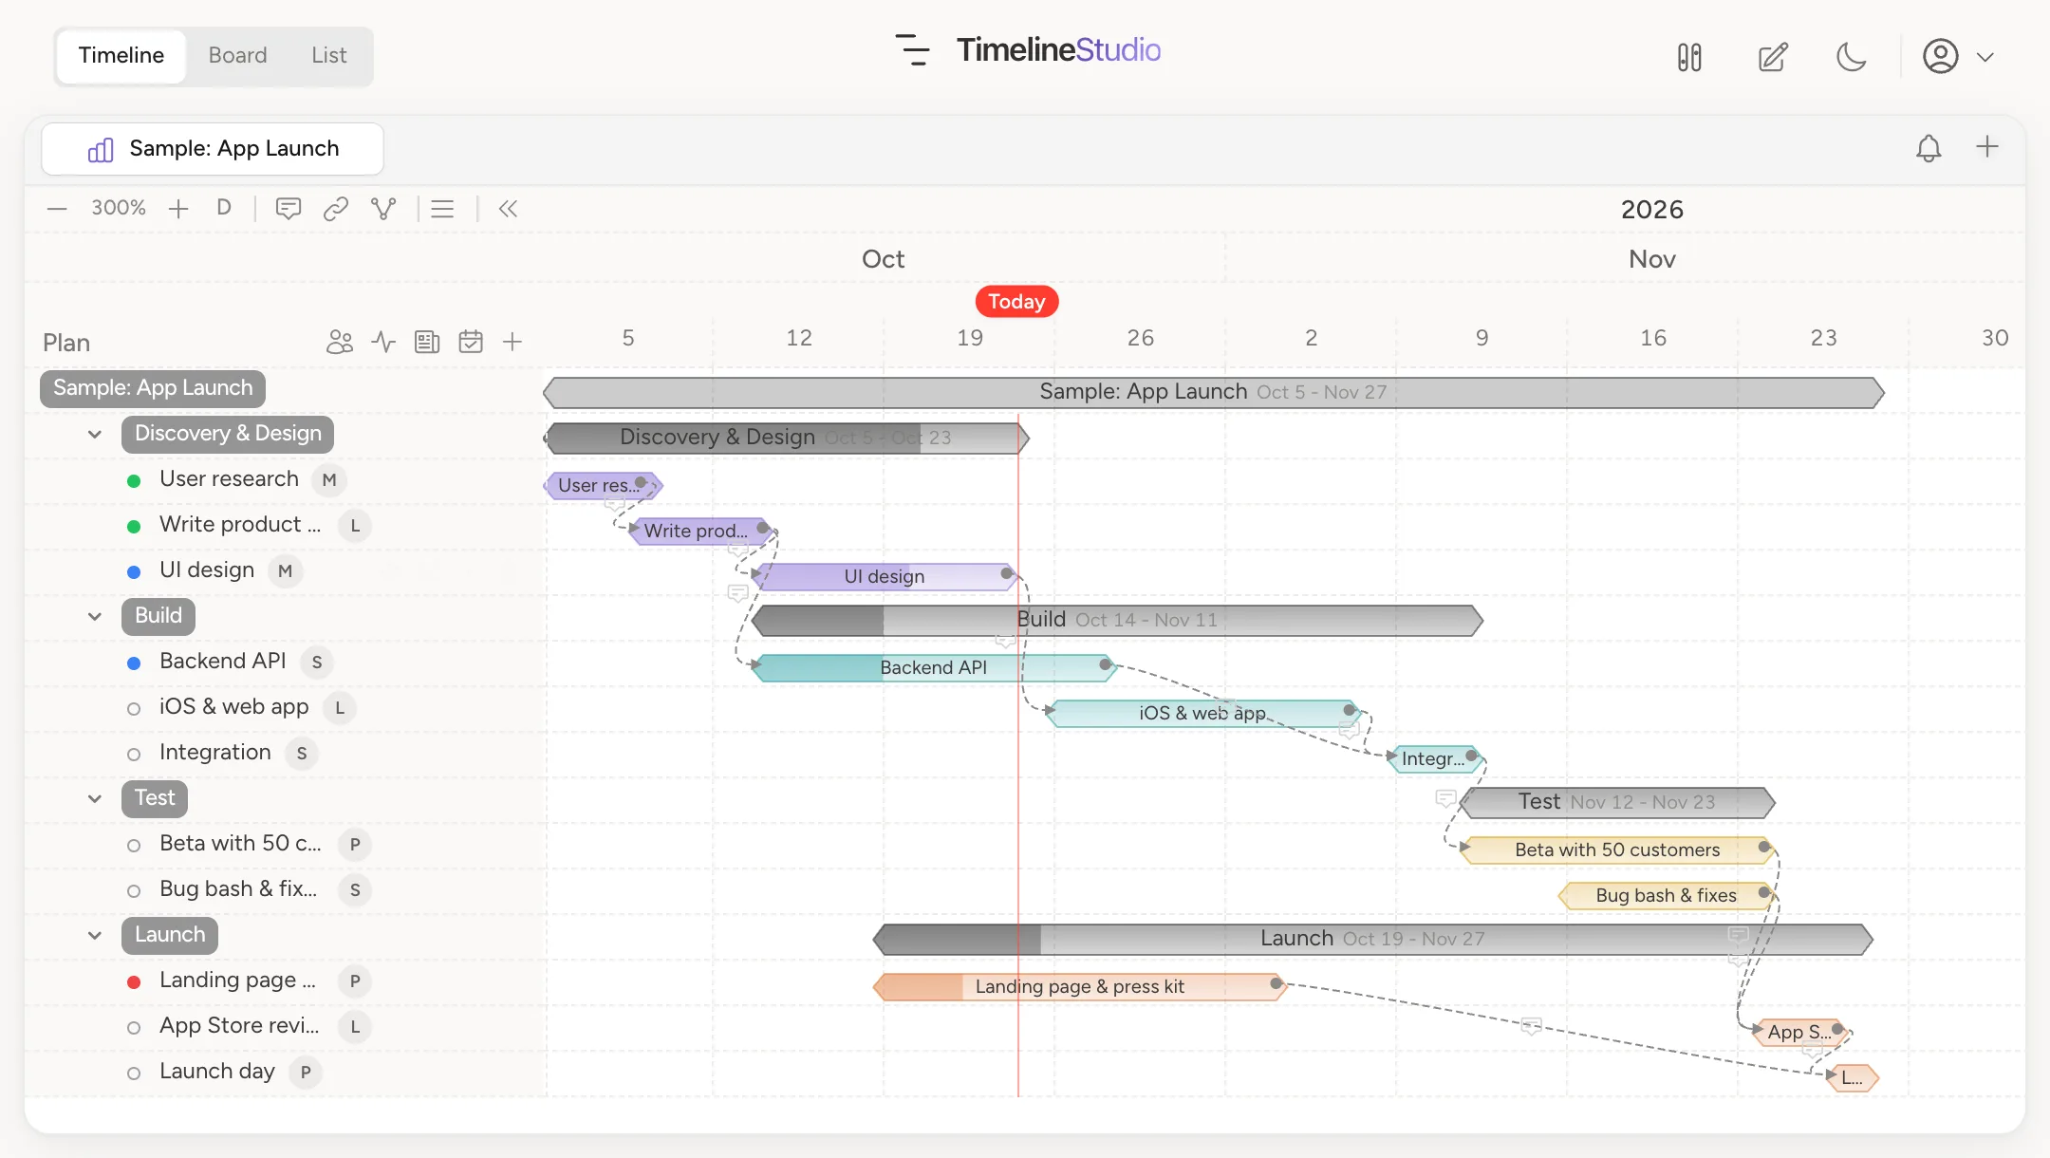Click UI design blue status dot

(x=134, y=572)
